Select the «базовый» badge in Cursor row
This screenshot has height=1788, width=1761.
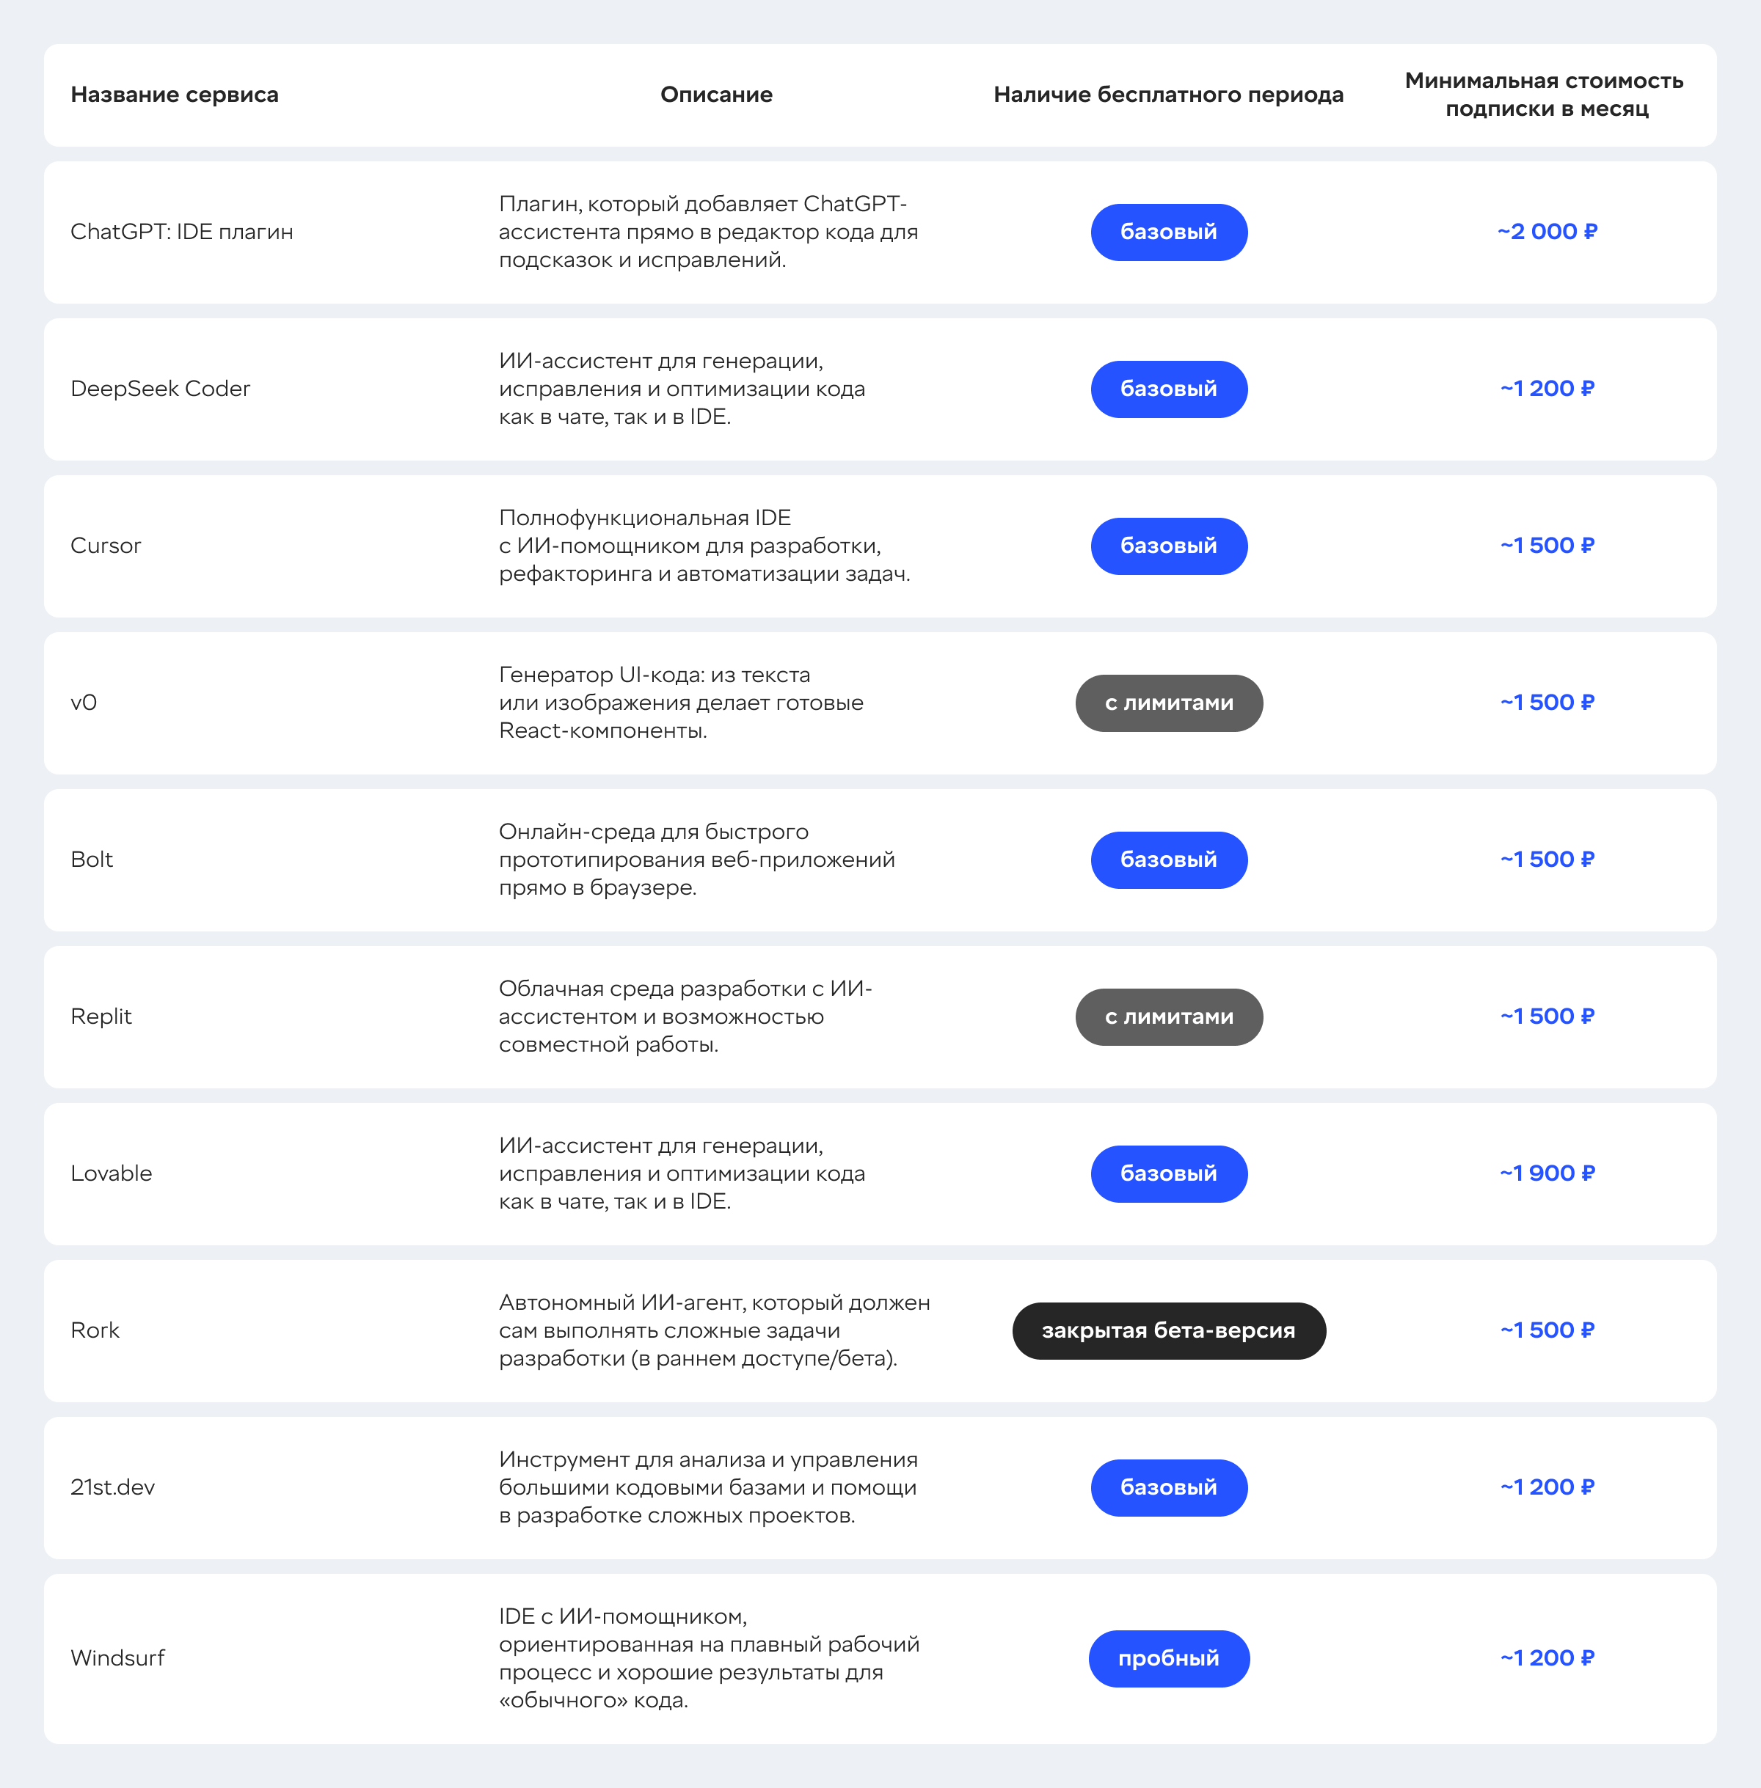tap(1168, 546)
